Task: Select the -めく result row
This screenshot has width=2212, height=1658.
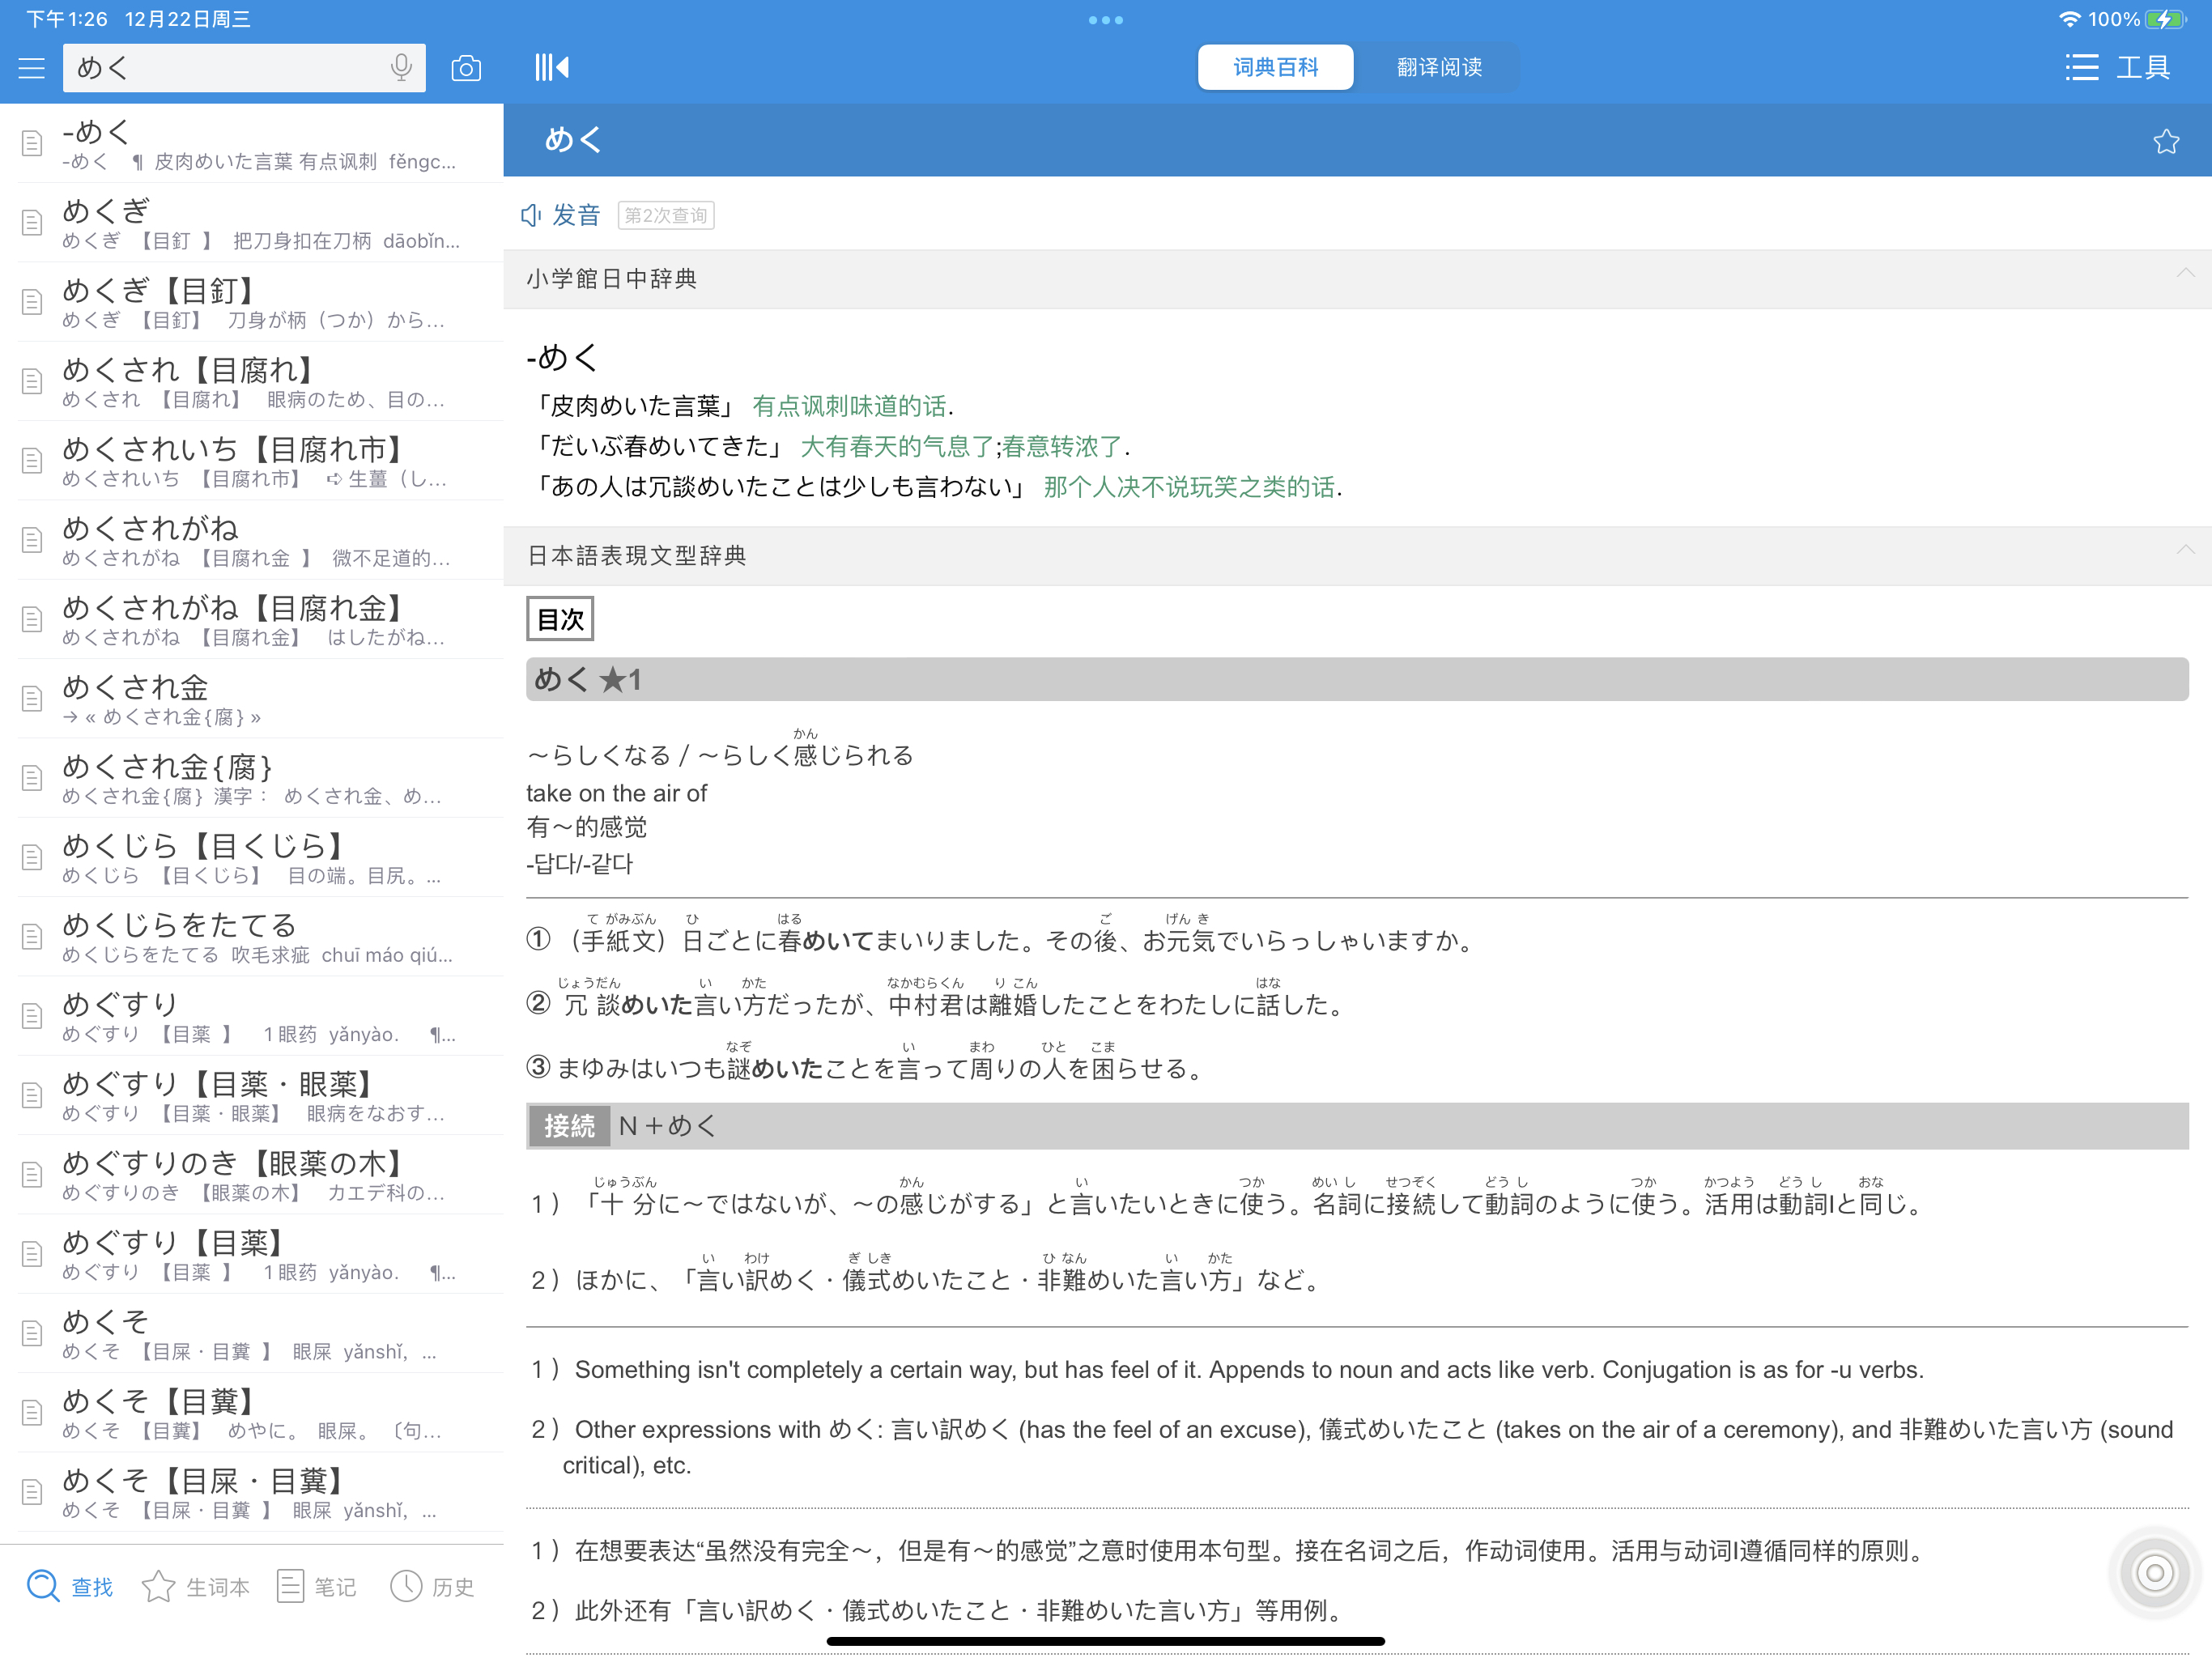Action: pyautogui.click(x=252, y=144)
